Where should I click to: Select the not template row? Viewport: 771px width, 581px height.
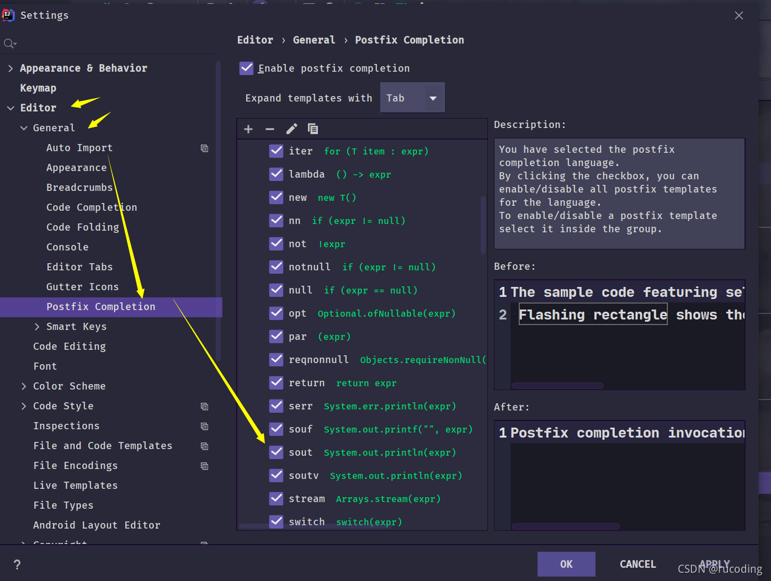(362, 244)
